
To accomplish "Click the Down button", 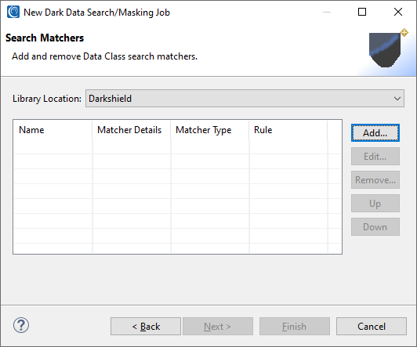I will point(375,227).
